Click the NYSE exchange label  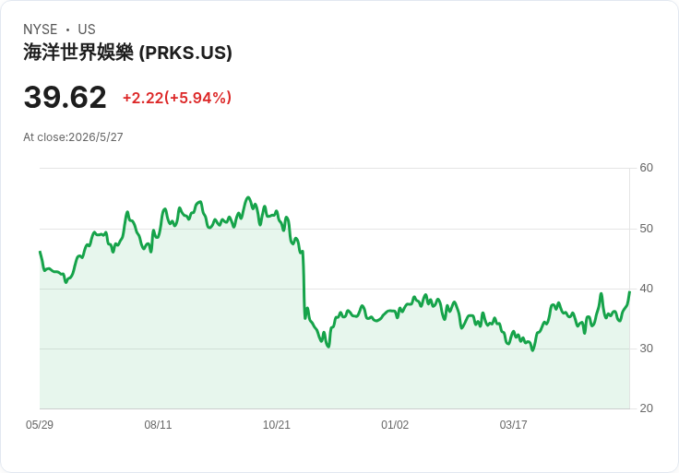point(41,30)
